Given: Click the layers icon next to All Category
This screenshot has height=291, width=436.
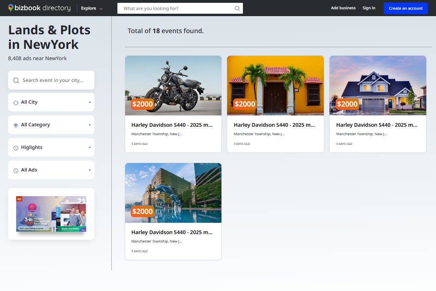Looking at the screenshot, I should 15,125.
